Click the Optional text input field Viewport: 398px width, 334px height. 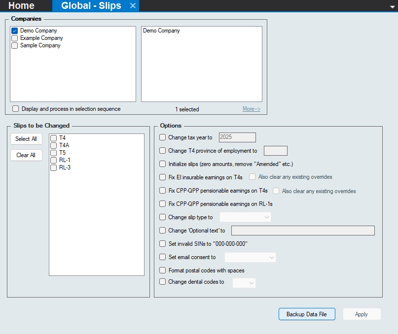pyautogui.click(x=303, y=231)
